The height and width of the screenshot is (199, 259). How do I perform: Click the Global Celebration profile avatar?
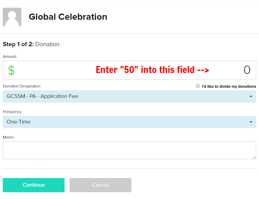pos(12,17)
